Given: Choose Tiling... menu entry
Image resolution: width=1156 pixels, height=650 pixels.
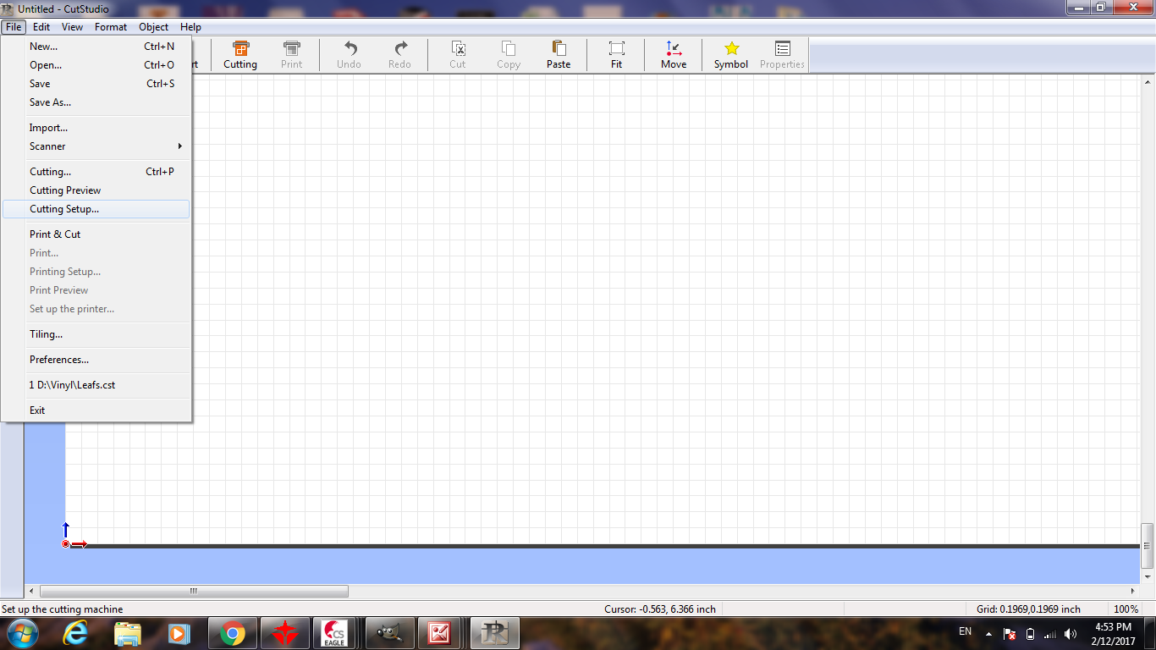Looking at the screenshot, I should (x=96, y=334).
